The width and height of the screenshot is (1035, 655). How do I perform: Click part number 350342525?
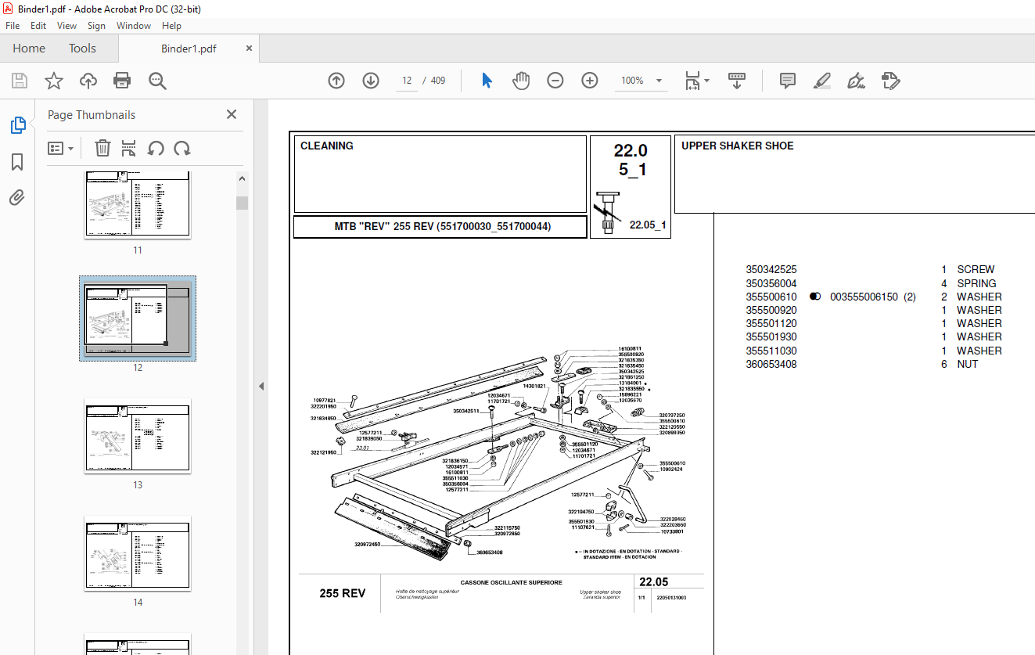pyautogui.click(x=771, y=269)
